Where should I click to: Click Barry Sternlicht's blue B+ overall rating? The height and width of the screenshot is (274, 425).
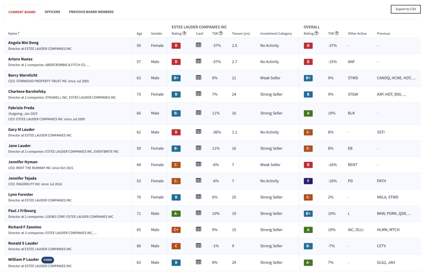pyautogui.click(x=308, y=78)
